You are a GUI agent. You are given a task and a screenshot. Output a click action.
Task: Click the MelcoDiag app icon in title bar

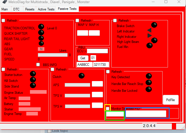tap(5, 2)
